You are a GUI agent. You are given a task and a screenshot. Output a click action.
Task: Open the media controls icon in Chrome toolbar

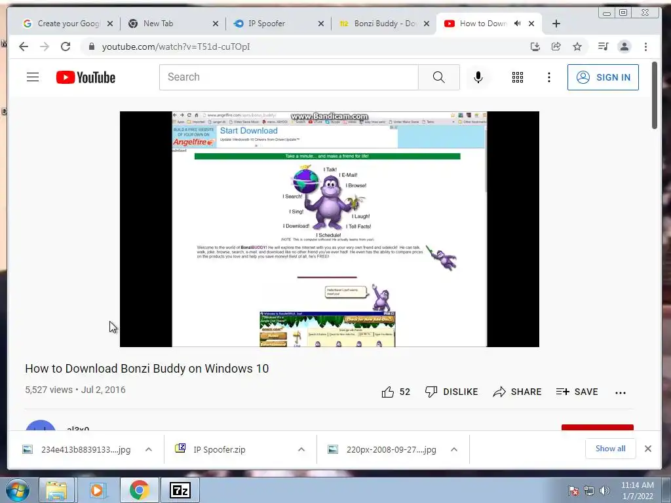603,47
